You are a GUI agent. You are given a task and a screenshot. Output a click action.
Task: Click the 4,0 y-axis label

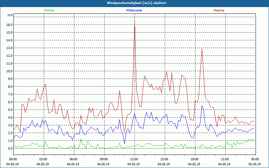[x=10, y=117]
